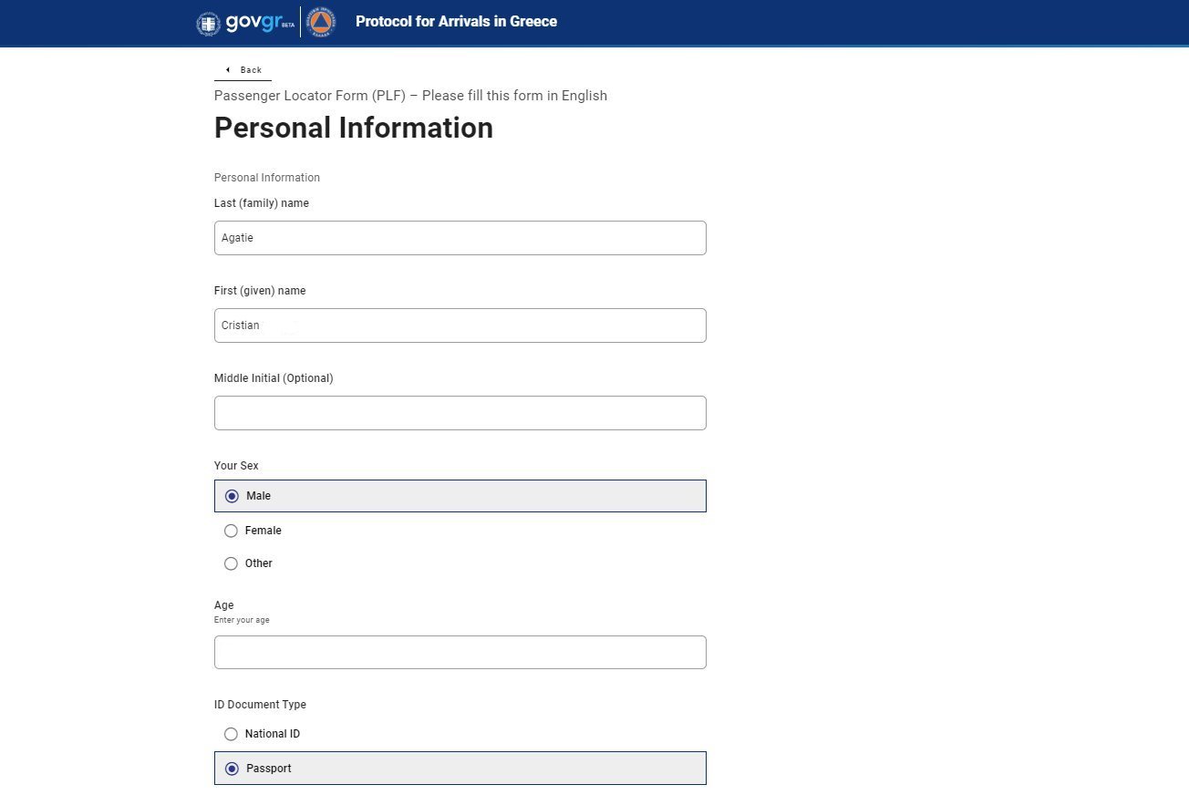The width and height of the screenshot is (1189, 795).
Task: Click into the First (given) name field
Action: pyautogui.click(x=460, y=325)
